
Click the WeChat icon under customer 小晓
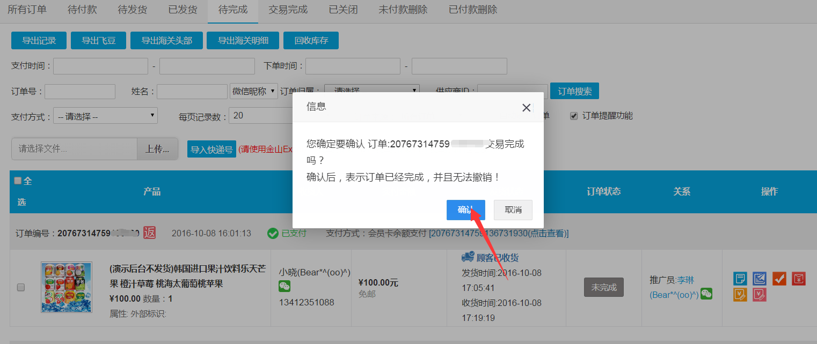pyautogui.click(x=285, y=287)
